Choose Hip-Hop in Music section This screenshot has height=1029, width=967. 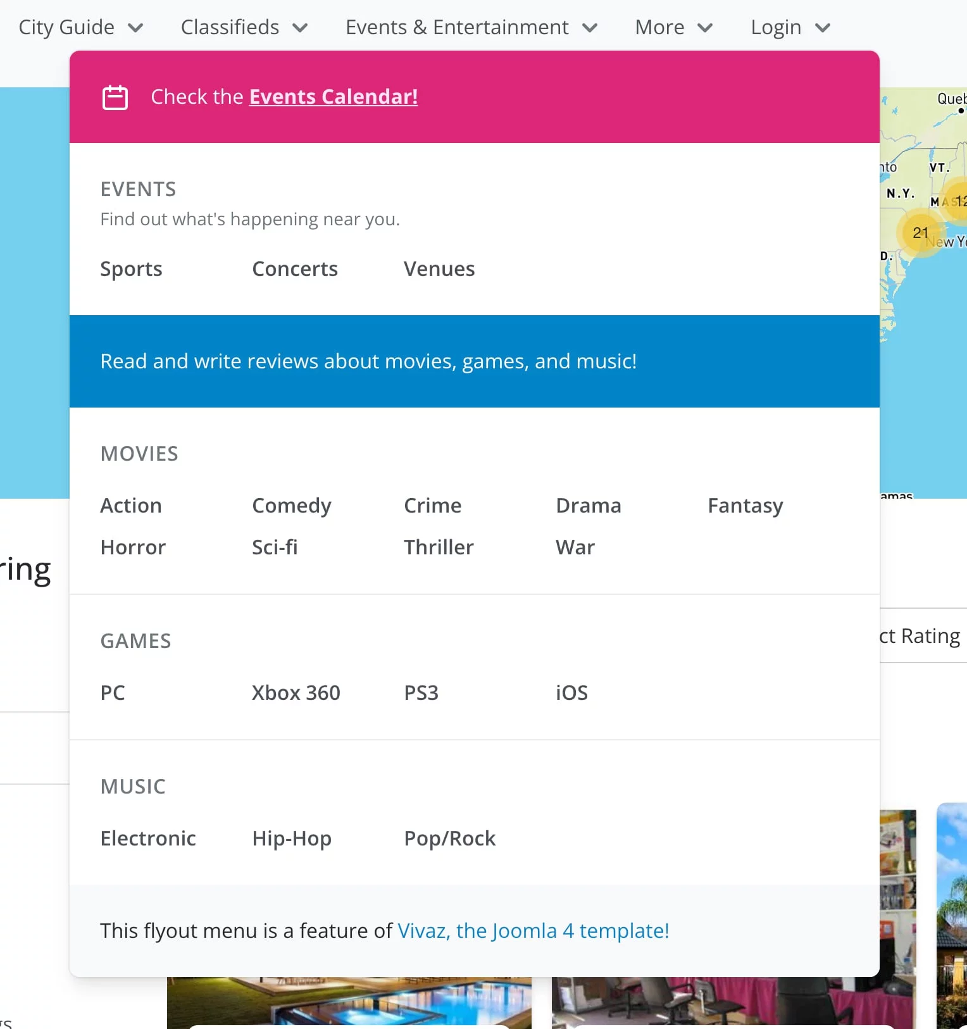(291, 839)
